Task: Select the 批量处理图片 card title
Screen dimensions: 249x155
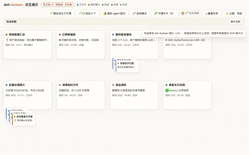Action: click(x=17, y=85)
